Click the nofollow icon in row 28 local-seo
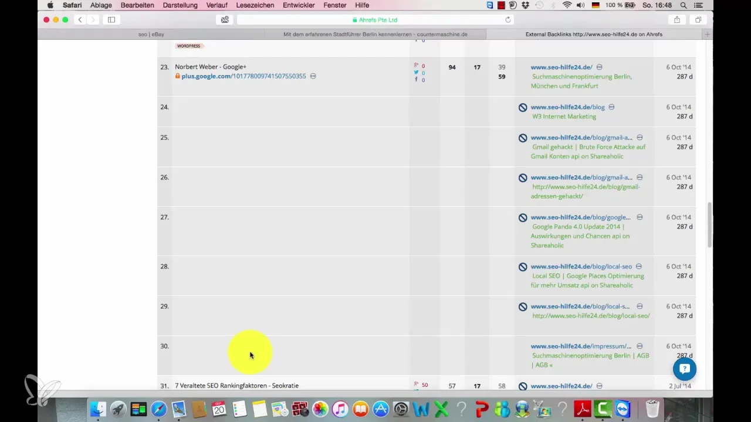751x422 pixels. coord(523,267)
